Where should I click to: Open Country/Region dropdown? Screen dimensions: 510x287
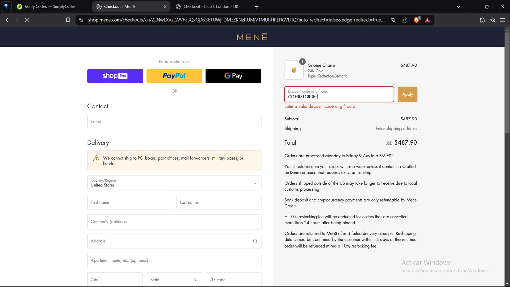(174, 183)
